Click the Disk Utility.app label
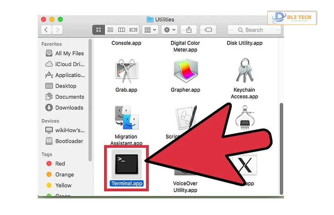 pos(245,43)
